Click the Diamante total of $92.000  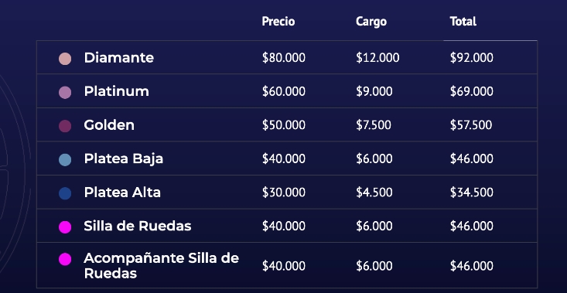[472, 58]
